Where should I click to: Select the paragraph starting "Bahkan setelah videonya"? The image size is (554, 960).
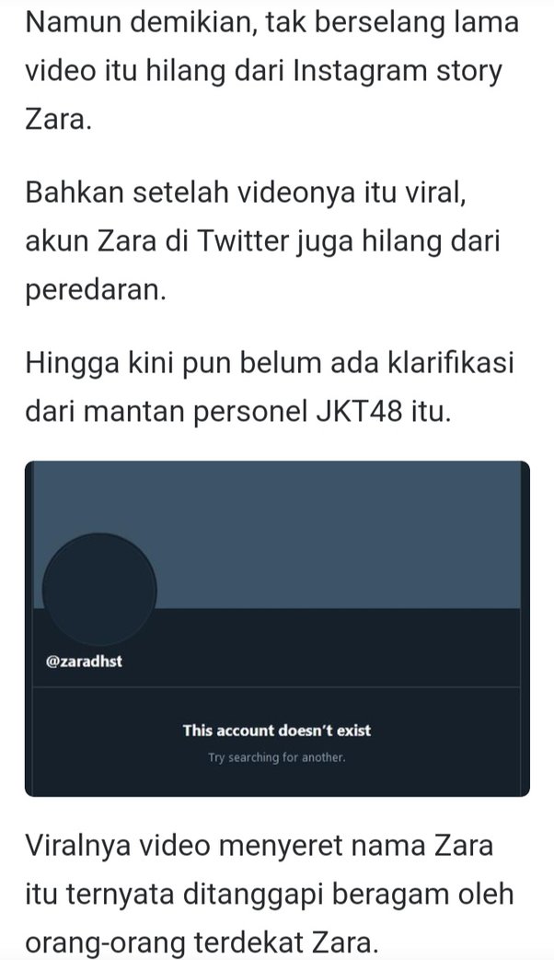click(x=263, y=241)
